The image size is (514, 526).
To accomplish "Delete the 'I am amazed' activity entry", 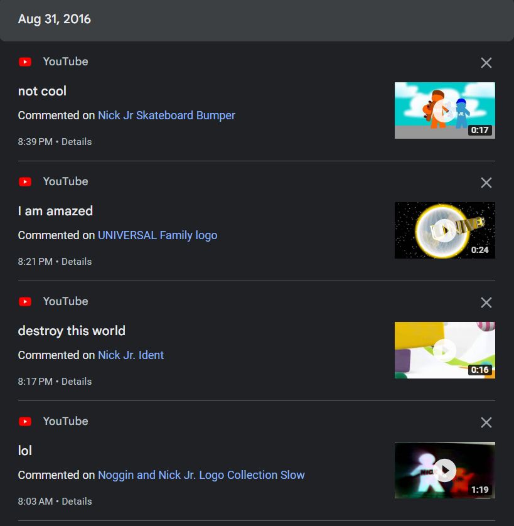I will 486,183.
